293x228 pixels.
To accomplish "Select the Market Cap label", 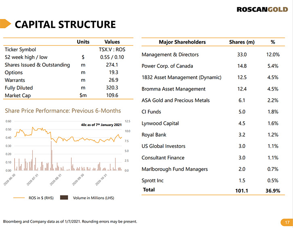I will tap(17, 95).
